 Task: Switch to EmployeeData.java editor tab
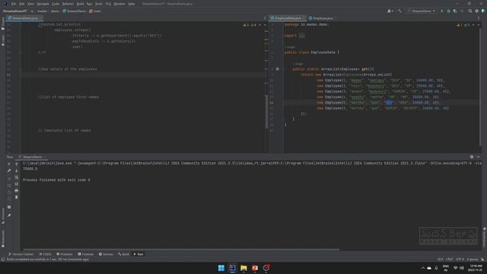[x=288, y=18]
